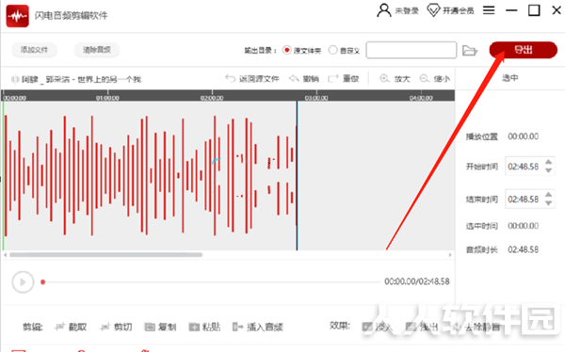Image resolution: width=565 pixels, height=352 pixels.
Task: Click the 04:00.00 mark on the time ruler
Action: (421, 98)
